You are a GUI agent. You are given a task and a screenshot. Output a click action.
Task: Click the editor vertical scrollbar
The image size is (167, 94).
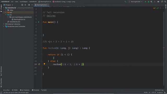[164, 49]
